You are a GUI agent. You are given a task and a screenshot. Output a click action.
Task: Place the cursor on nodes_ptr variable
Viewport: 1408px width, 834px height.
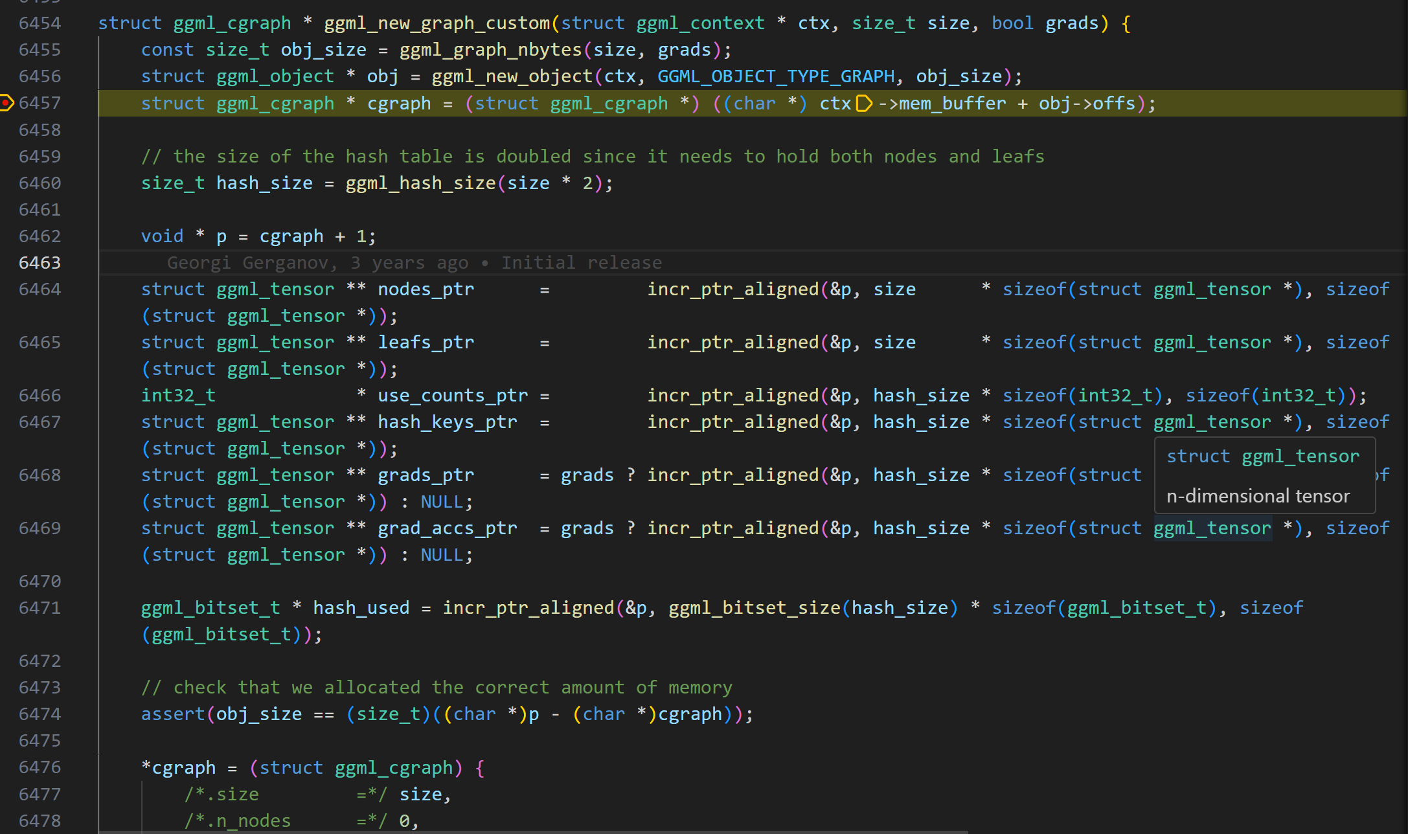coord(426,289)
